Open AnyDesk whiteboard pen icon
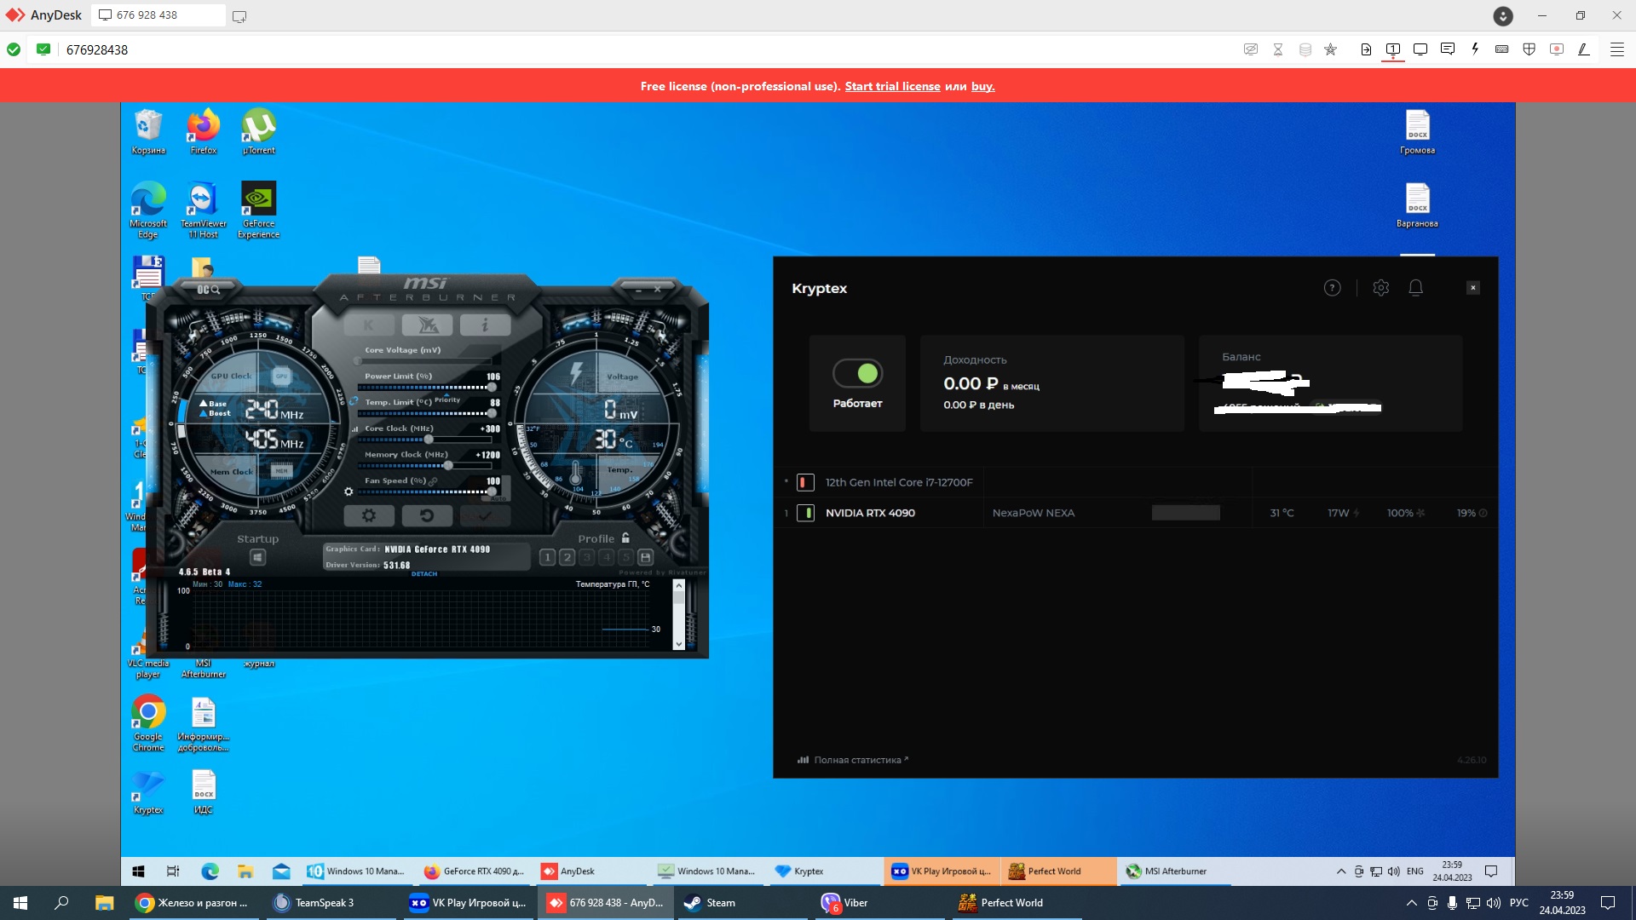Screen dimensions: 1636x920 [1584, 49]
